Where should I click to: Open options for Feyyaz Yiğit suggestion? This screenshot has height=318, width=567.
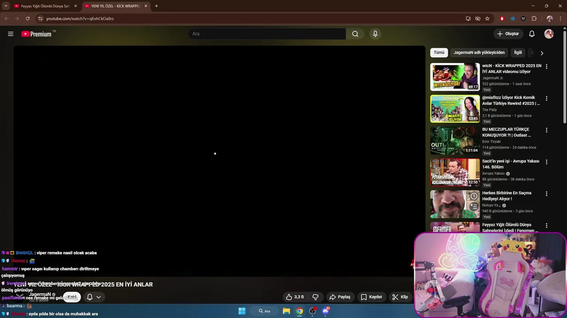tap(547, 226)
